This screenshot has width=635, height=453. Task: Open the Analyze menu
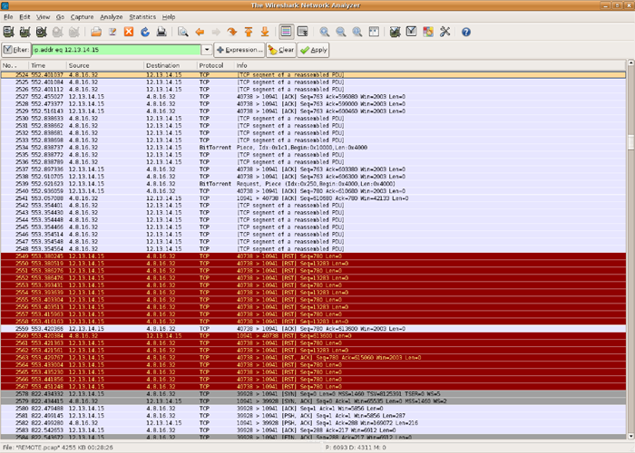(x=112, y=17)
